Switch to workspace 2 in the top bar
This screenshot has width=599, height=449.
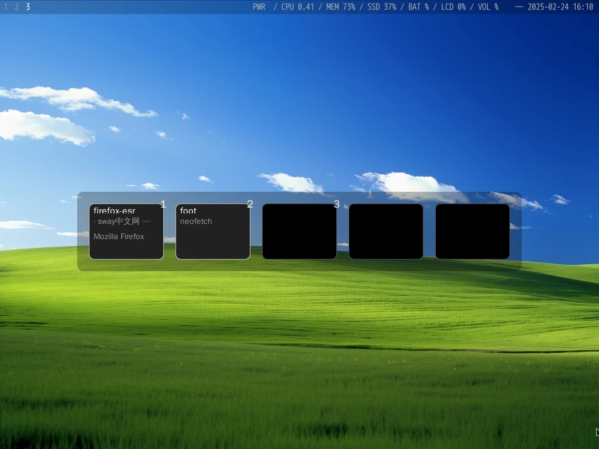point(16,7)
